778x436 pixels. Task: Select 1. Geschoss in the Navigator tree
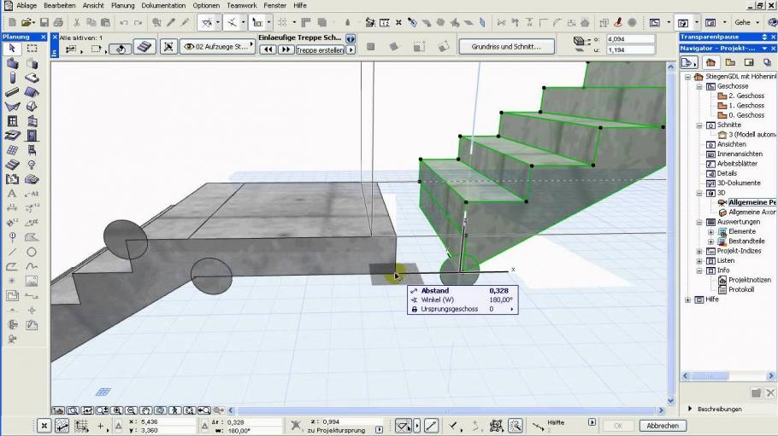click(746, 105)
